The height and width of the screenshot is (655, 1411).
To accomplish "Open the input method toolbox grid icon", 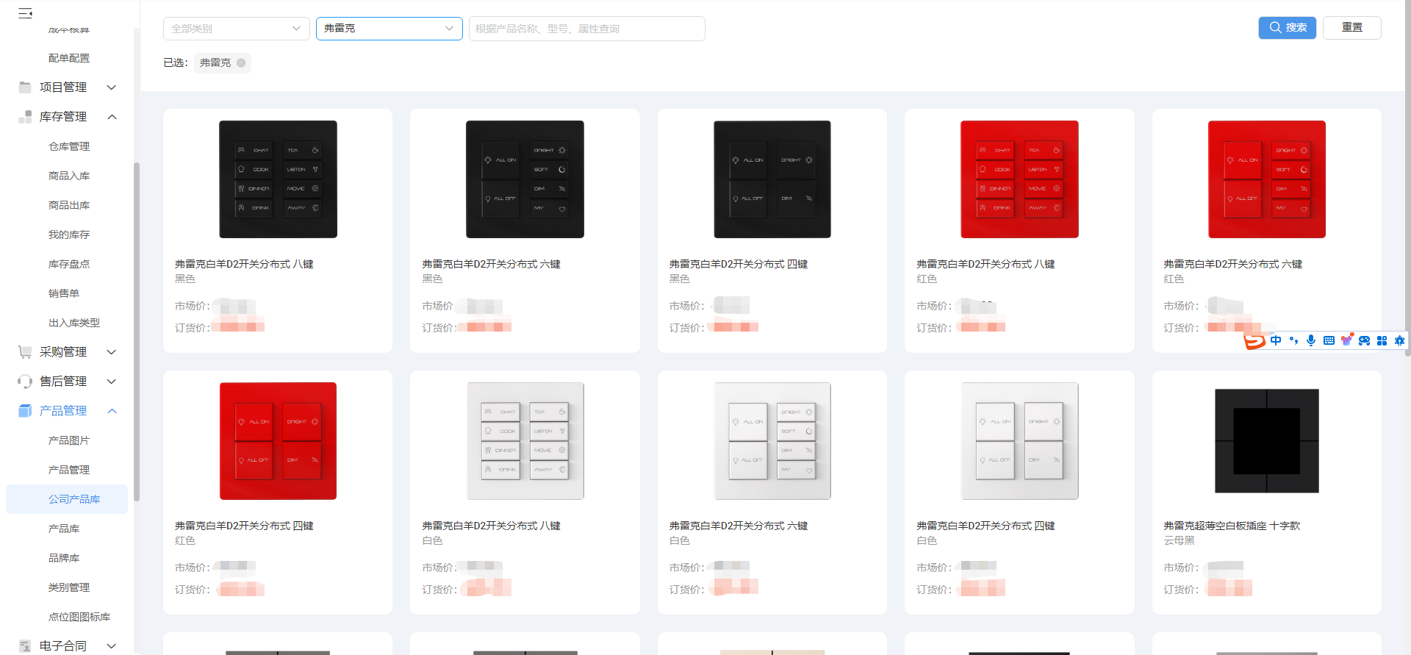I will click(x=1382, y=340).
